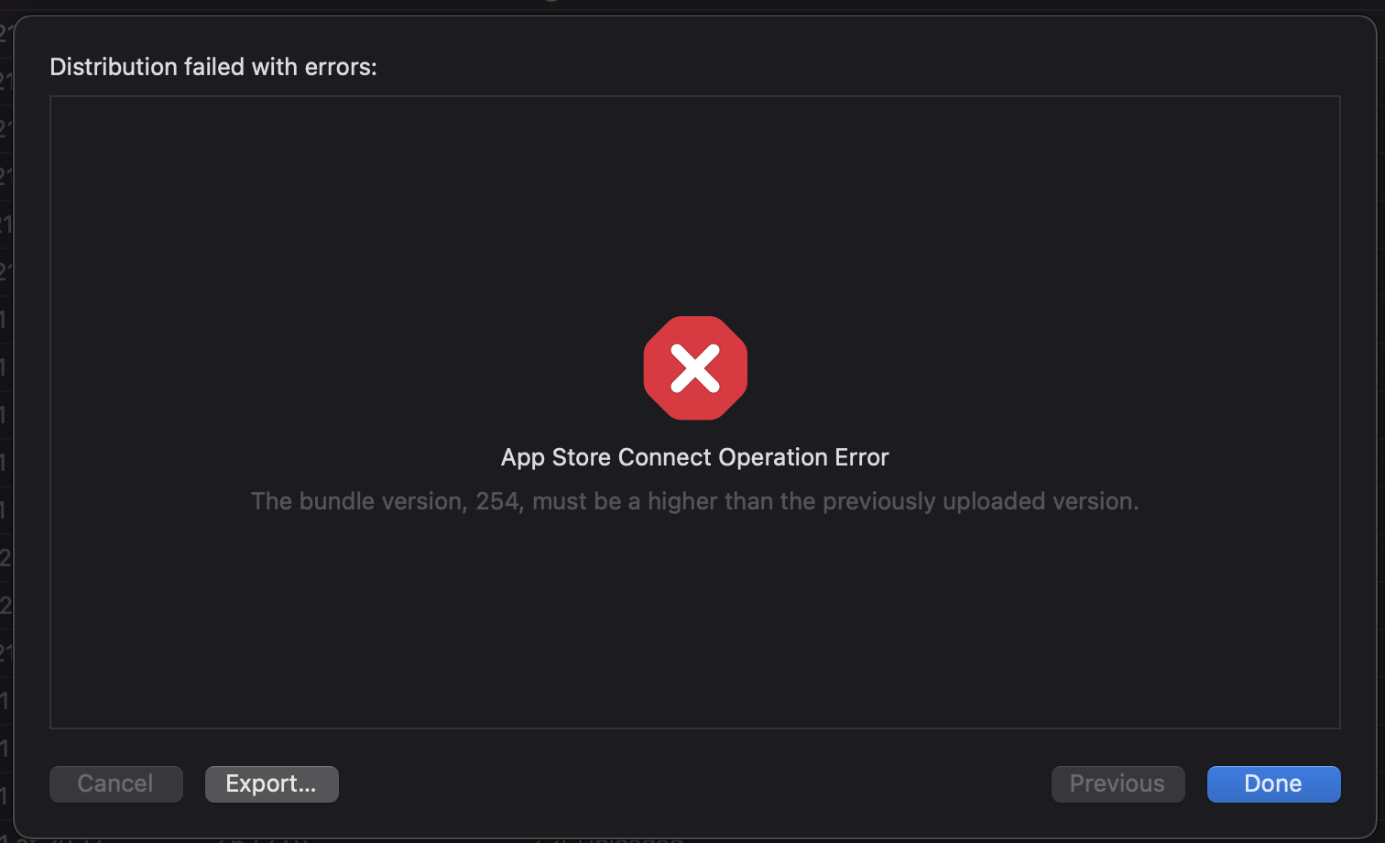Click the bundle version error message
This screenshot has width=1385, height=843.
(x=694, y=501)
